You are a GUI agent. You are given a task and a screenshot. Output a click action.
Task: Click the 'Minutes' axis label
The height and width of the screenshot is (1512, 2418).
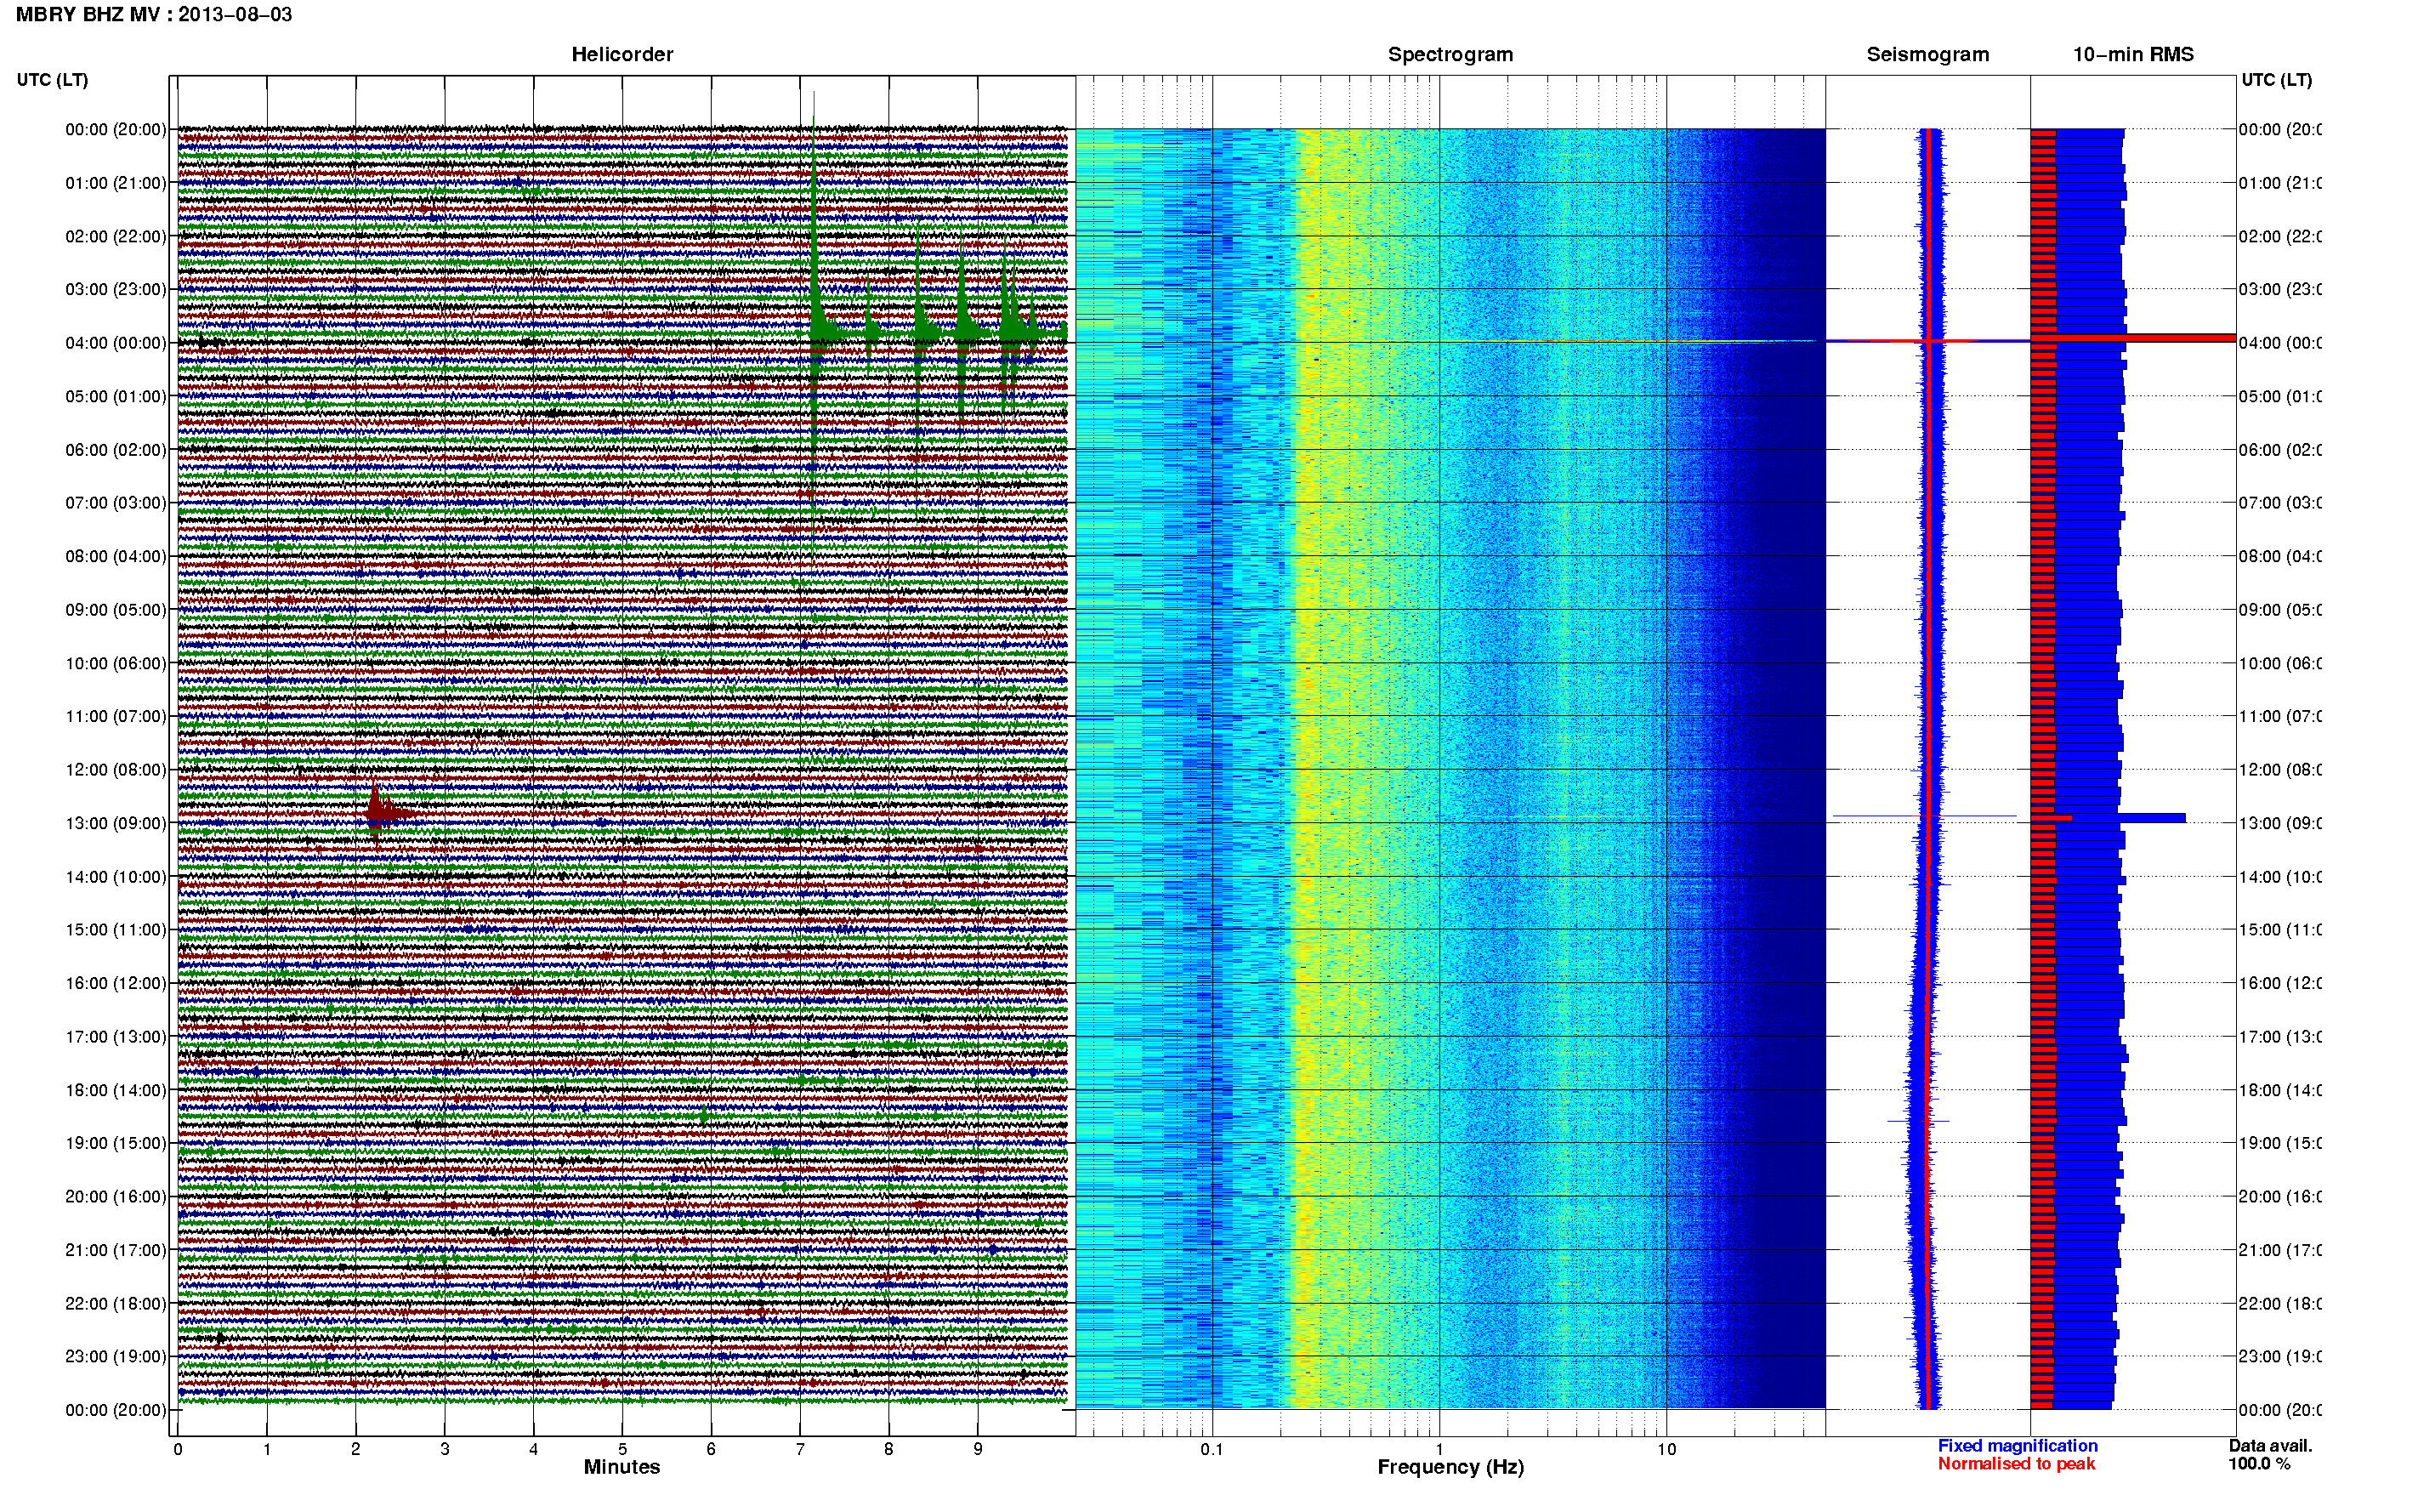(622, 1467)
